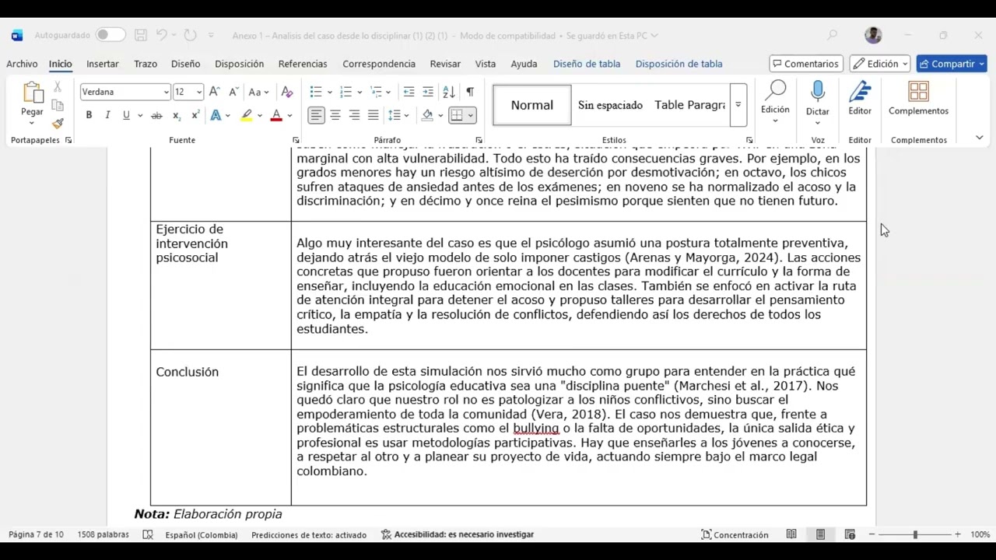Apply subscript x₂ formatting
The image size is (996, 560).
tap(177, 115)
